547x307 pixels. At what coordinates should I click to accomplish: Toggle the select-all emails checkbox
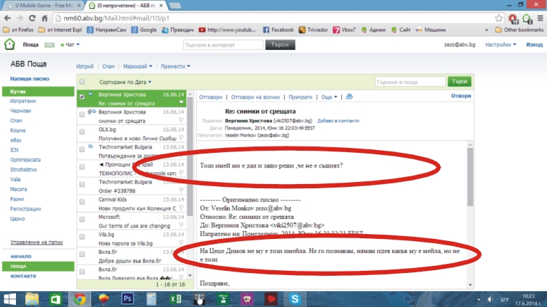pyautogui.click(x=82, y=81)
